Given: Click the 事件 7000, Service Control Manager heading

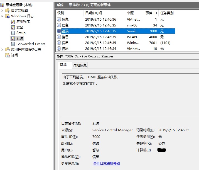Looking at the screenshot, I should click(85, 56).
